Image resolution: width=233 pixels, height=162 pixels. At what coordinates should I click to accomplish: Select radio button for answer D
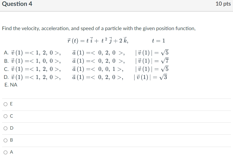5,128
